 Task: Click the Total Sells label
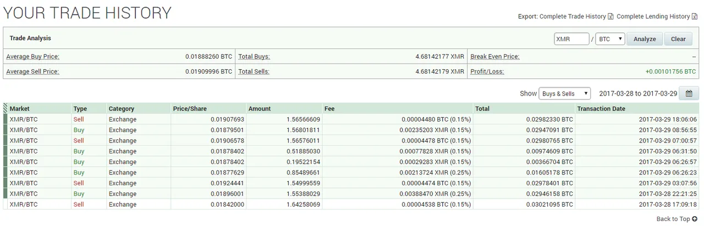click(x=254, y=71)
